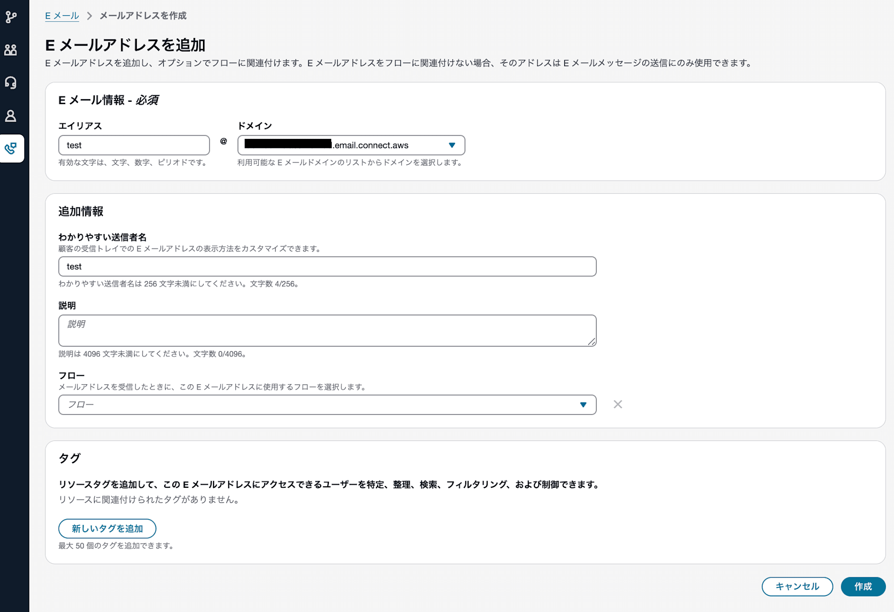The image size is (894, 612).
Task: Clear the flow selection with X icon
Action: click(x=618, y=404)
